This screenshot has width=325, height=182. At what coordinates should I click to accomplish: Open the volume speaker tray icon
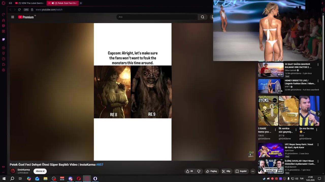[x=297, y=179]
